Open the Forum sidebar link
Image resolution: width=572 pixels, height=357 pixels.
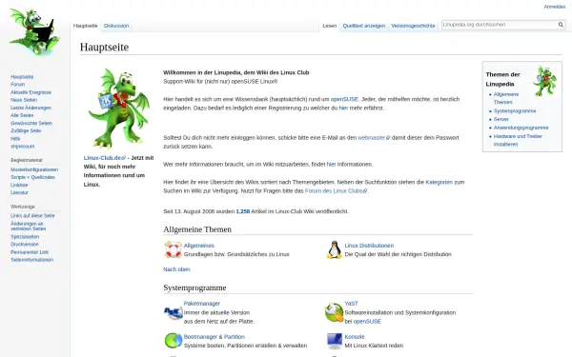[17, 85]
